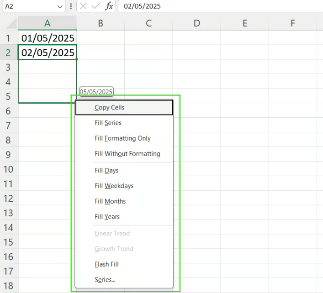Click Flash Fill in the menu

[106, 264]
